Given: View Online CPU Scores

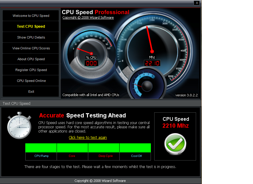Looking at the screenshot, I should click(x=31, y=48).
